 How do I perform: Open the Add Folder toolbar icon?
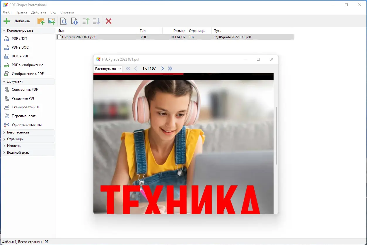tap(41, 21)
